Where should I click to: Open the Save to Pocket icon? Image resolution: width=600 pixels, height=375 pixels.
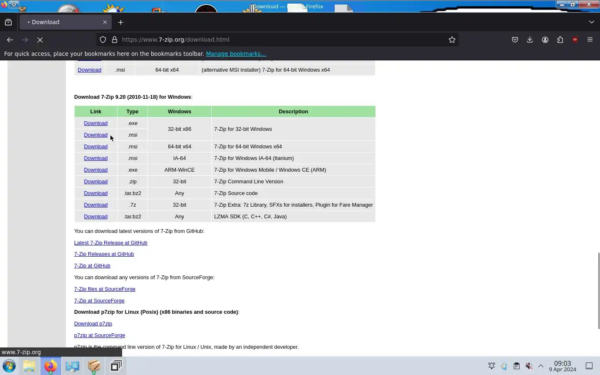[515, 40]
